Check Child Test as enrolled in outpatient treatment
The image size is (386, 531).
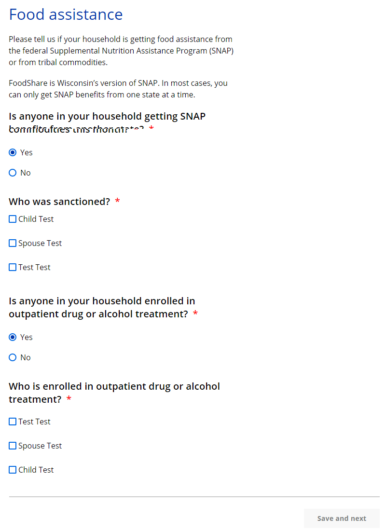(x=13, y=470)
